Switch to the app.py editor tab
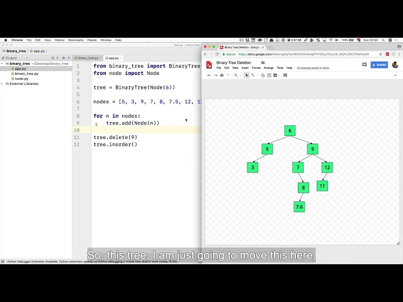This screenshot has height=302, width=403. click(112, 58)
